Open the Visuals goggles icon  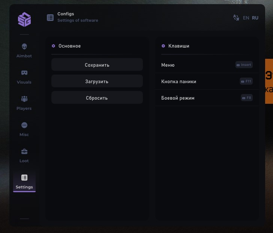click(24, 73)
